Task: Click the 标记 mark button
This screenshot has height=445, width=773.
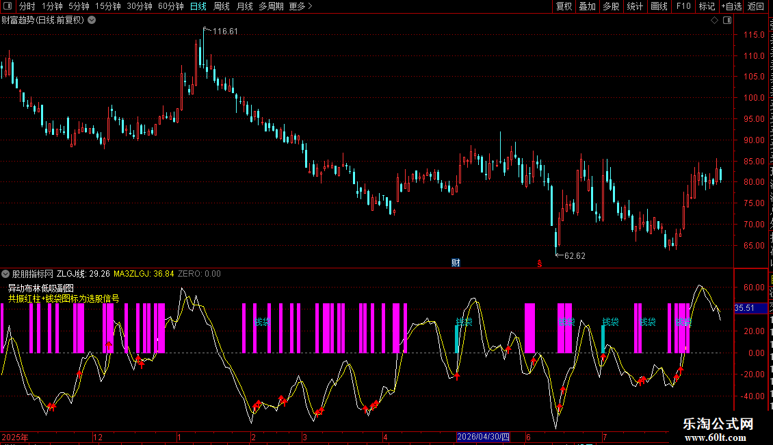Action: pos(707,6)
